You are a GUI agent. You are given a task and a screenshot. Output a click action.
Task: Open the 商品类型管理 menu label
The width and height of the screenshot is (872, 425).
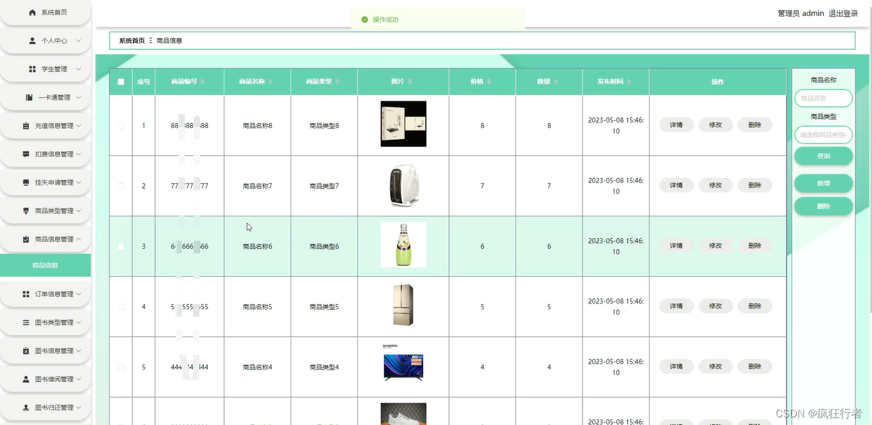(54, 211)
